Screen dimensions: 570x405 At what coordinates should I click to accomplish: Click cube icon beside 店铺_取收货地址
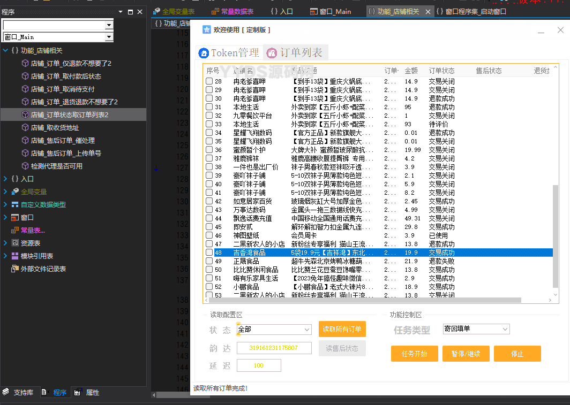(25, 127)
